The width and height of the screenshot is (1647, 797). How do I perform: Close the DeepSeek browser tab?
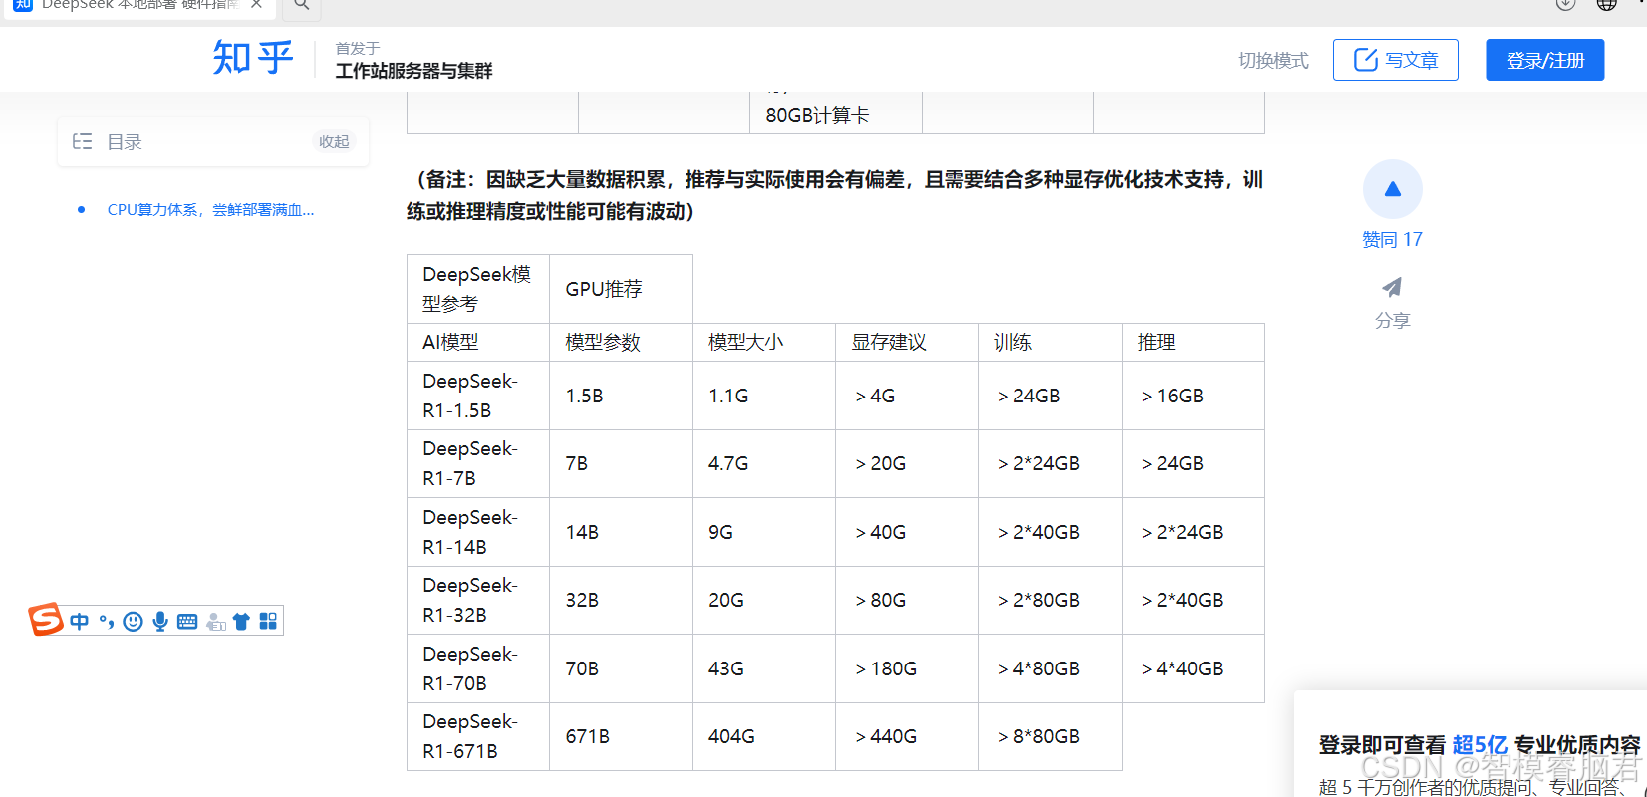(256, 4)
